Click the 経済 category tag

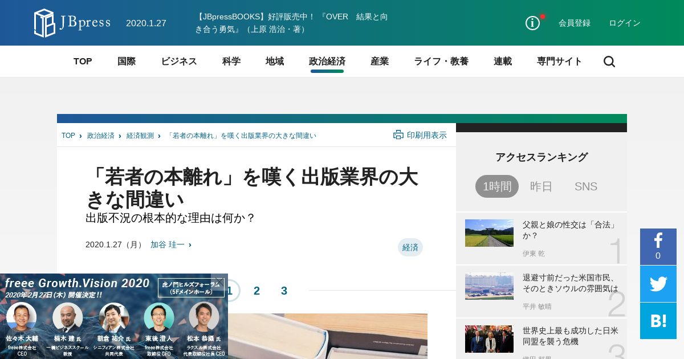410,247
